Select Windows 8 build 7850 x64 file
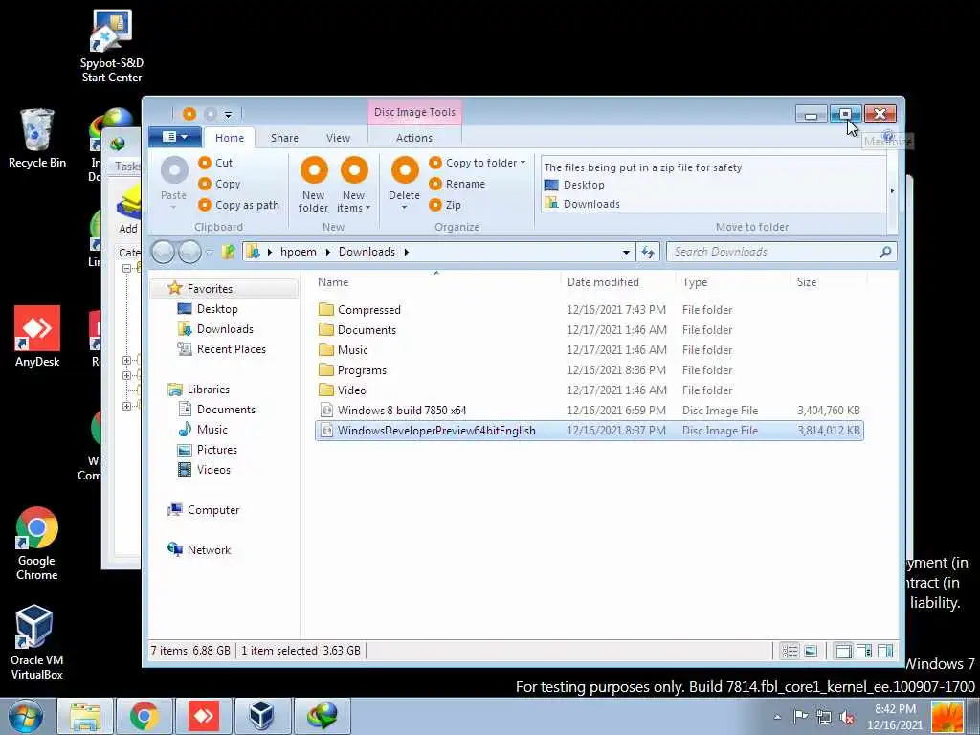980x735 pixels. click(x=589, y=411)
